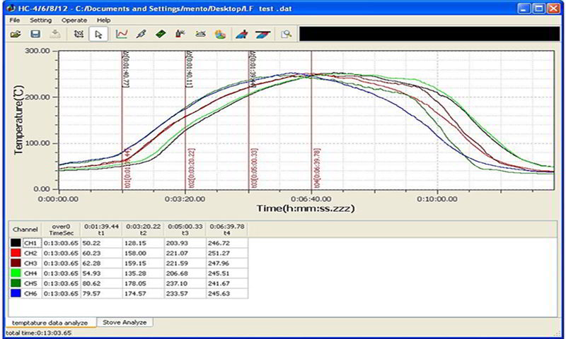
Task: Switch to the Stove Analyze tab
Action: (x=125, y=322)
